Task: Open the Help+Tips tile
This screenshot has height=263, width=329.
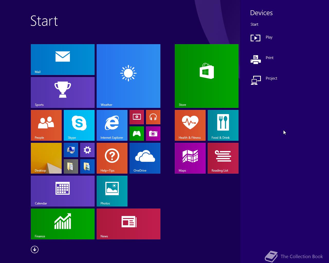Action: (x=112, y=158)
